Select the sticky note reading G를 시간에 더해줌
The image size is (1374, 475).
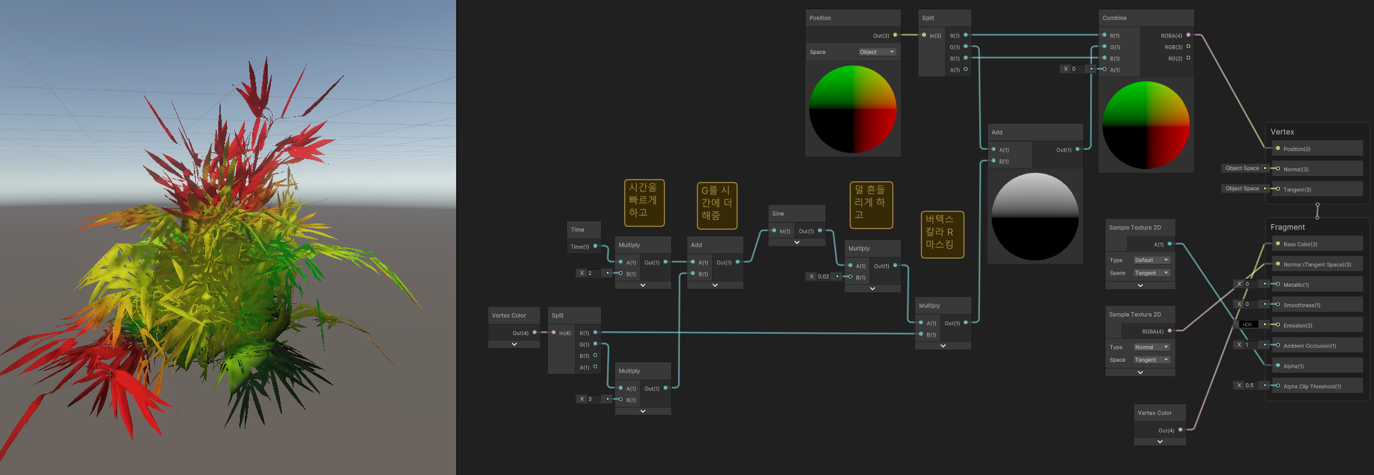point(716,206)
